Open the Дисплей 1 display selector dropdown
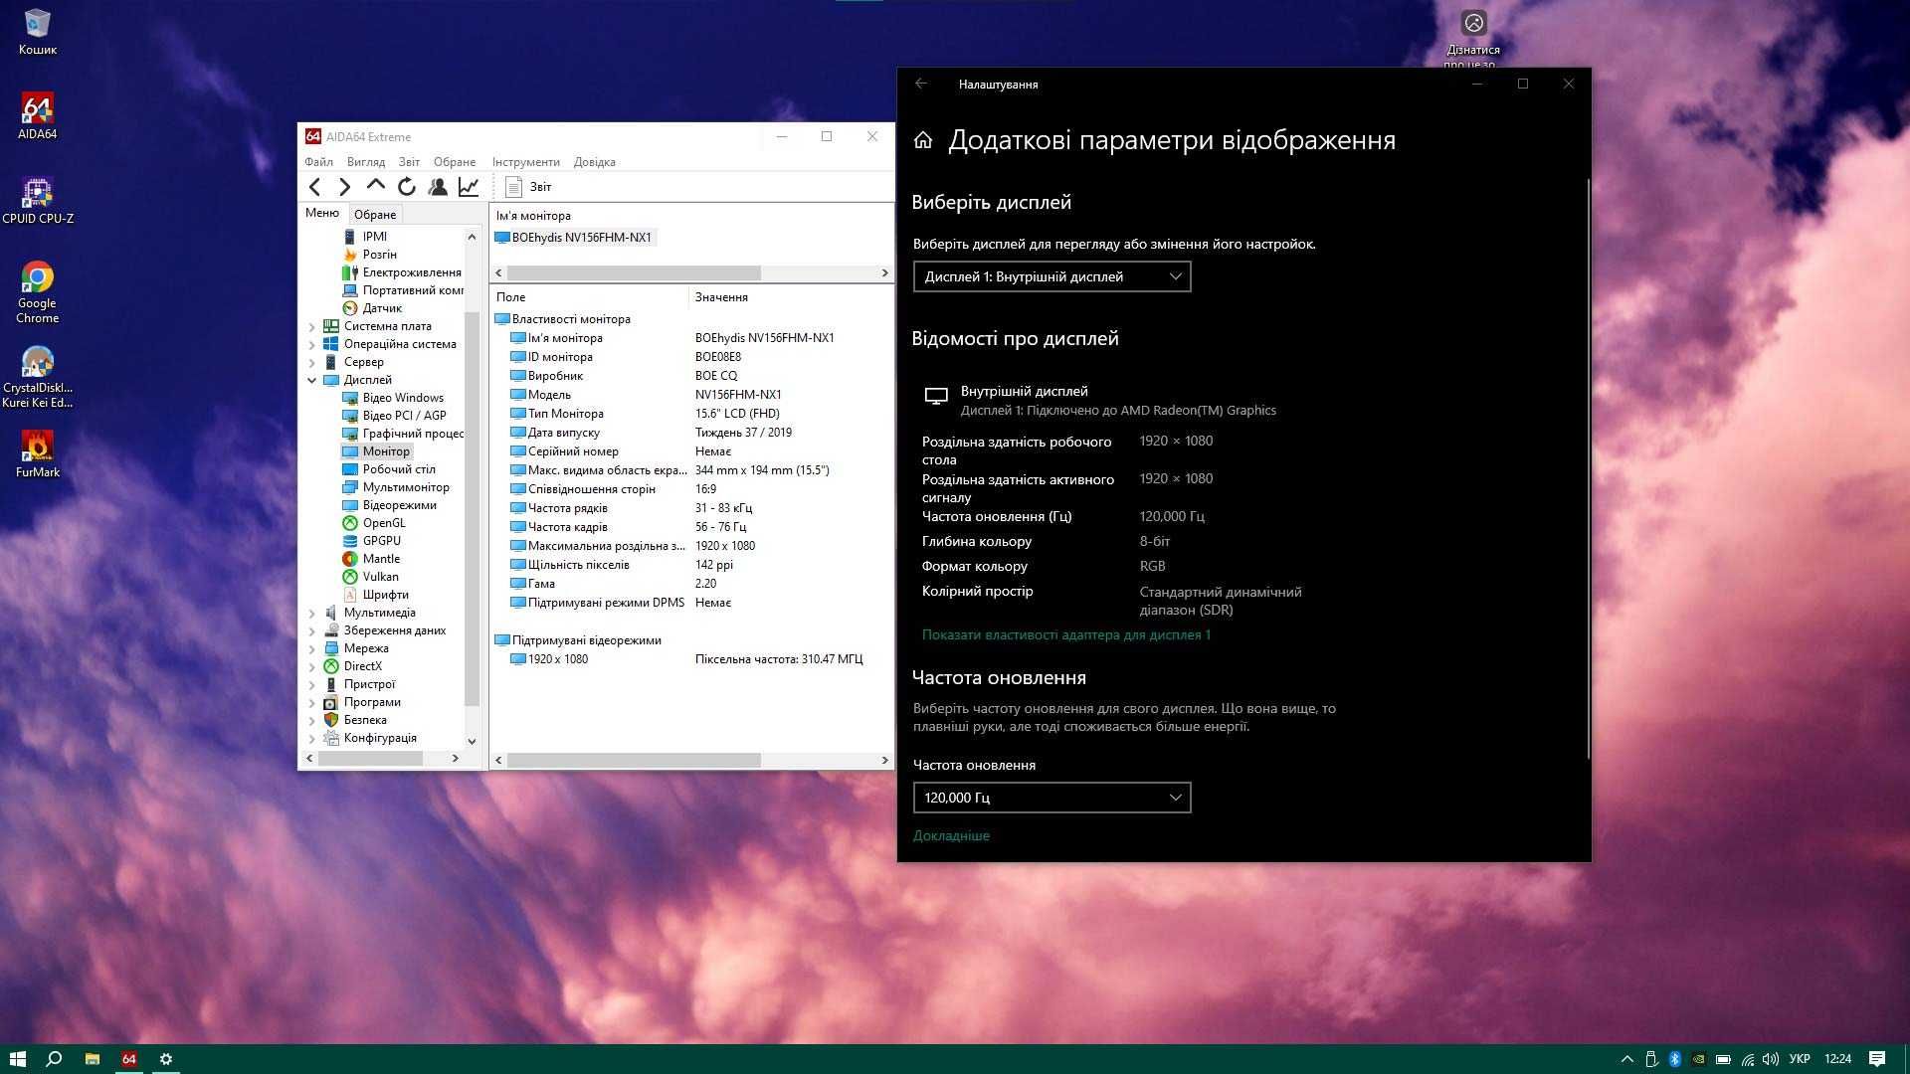 pyautogui.click(x=1051, y=276)
